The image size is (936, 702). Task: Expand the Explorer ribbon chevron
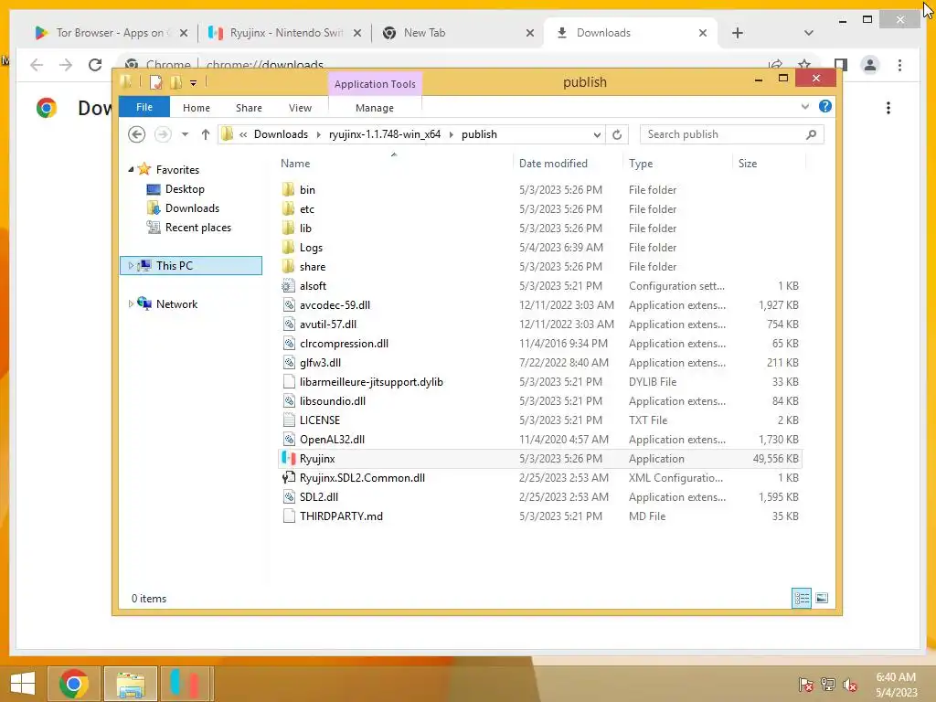tap(804, 106)
